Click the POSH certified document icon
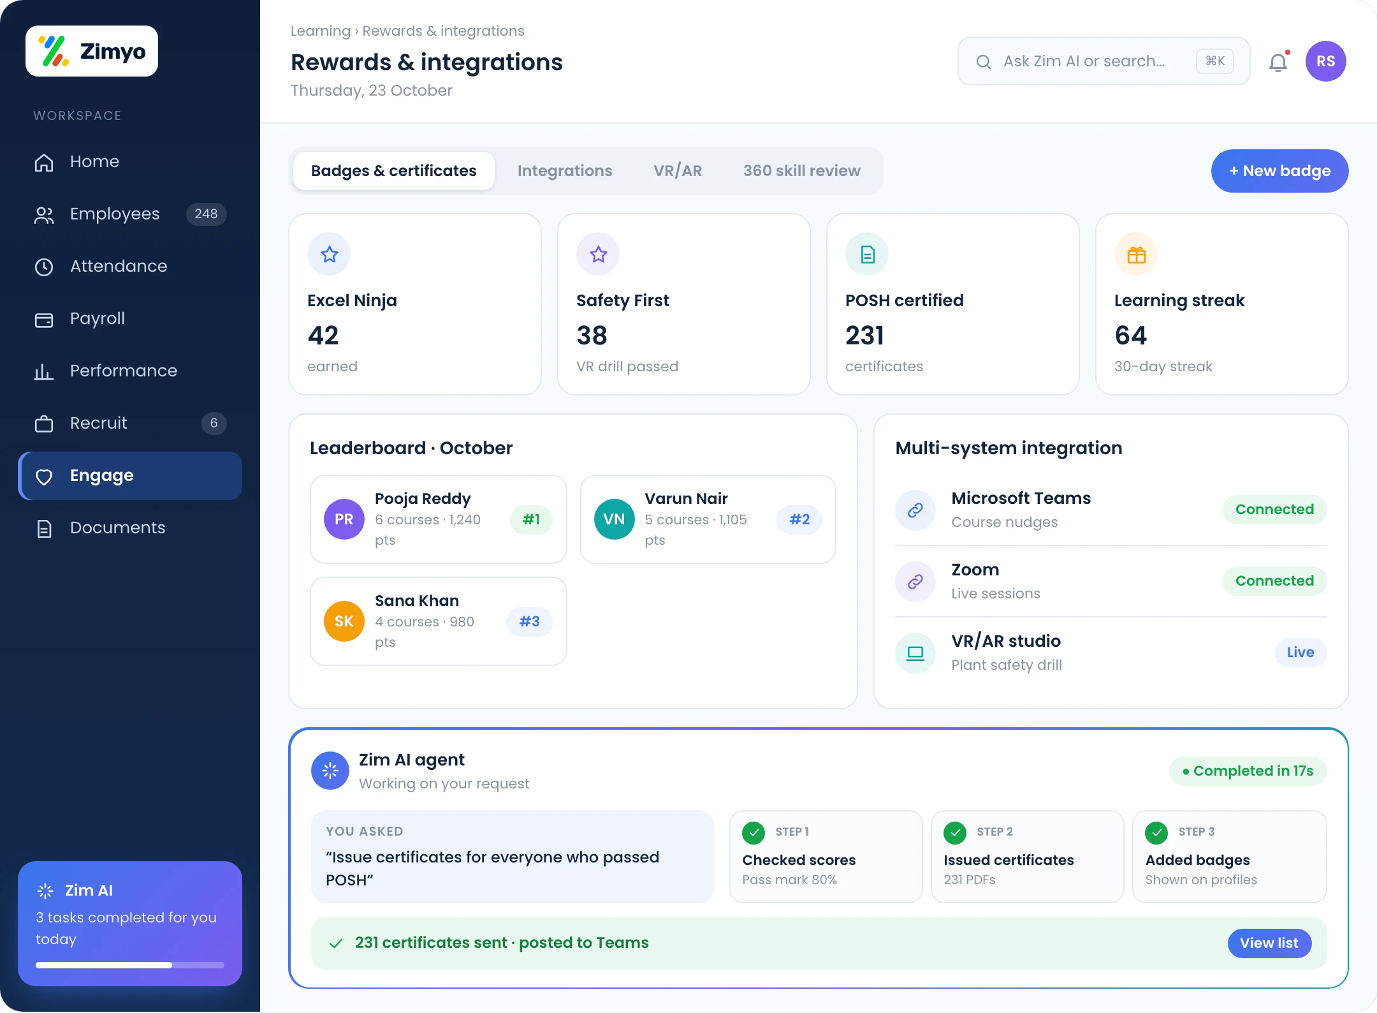1377x1013 pixels. click(x=867, y=255)
